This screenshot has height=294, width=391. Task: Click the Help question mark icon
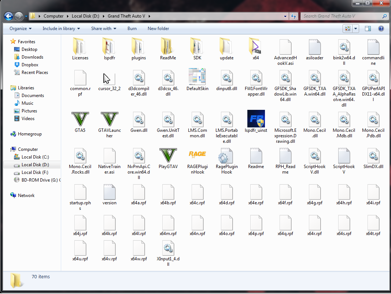pos(381,29)
